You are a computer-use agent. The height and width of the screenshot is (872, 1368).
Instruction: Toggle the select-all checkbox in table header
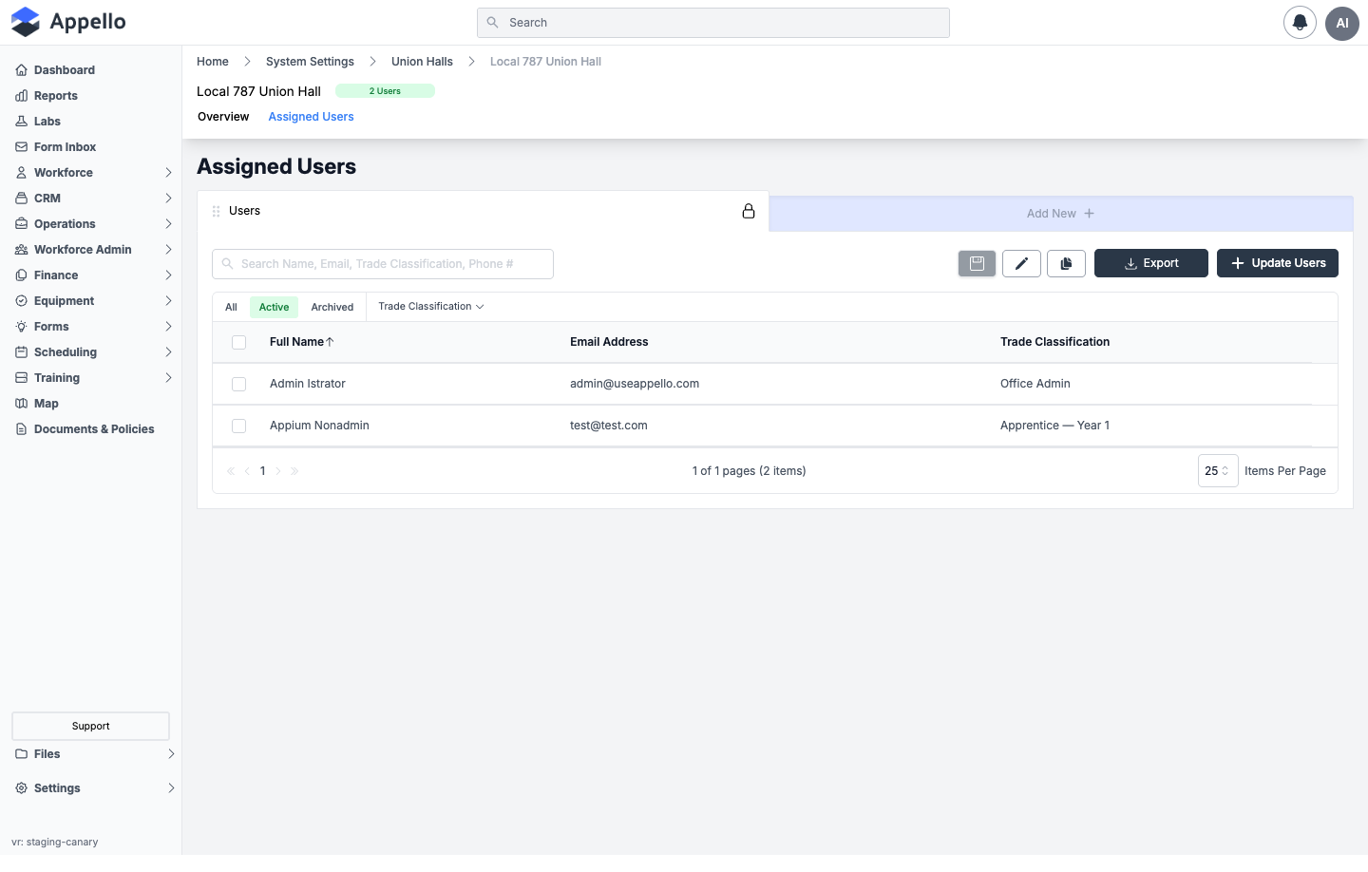238,342
